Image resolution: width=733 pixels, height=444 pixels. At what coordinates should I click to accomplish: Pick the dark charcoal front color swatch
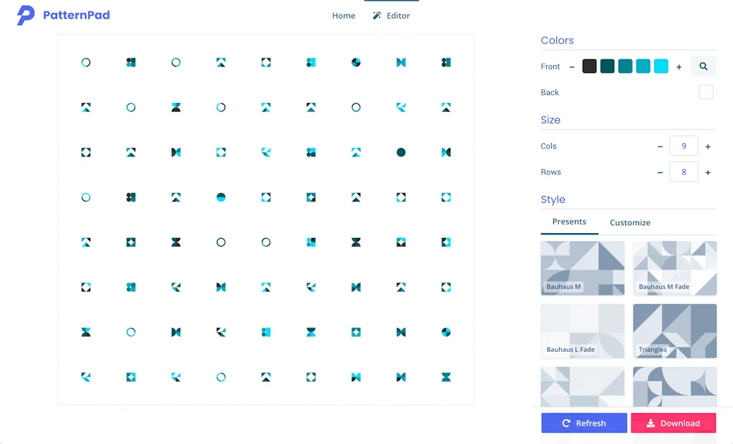click(x=590, y=66)
